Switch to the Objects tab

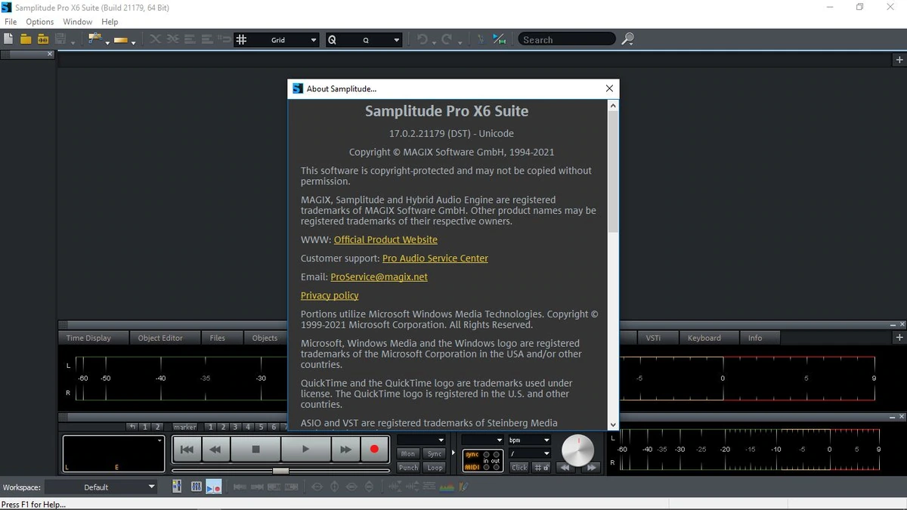[265, 338]
